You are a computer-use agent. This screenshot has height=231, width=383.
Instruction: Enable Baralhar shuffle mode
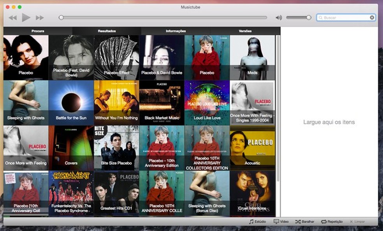point(305,222)
